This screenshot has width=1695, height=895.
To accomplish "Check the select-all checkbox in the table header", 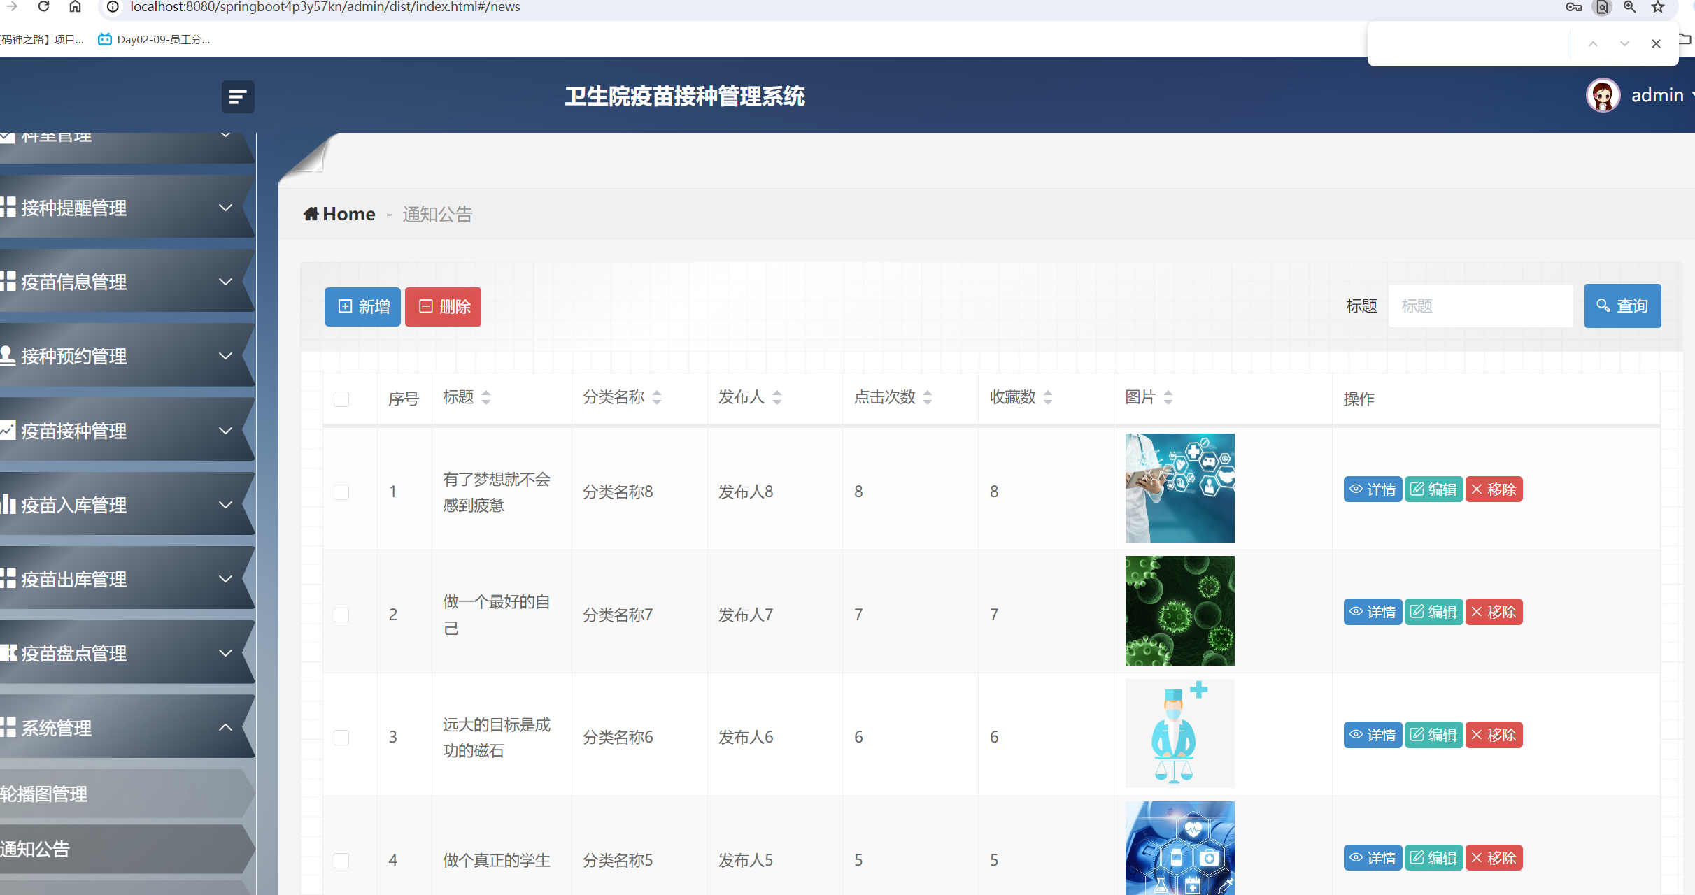I will click(x=341, y=399).
